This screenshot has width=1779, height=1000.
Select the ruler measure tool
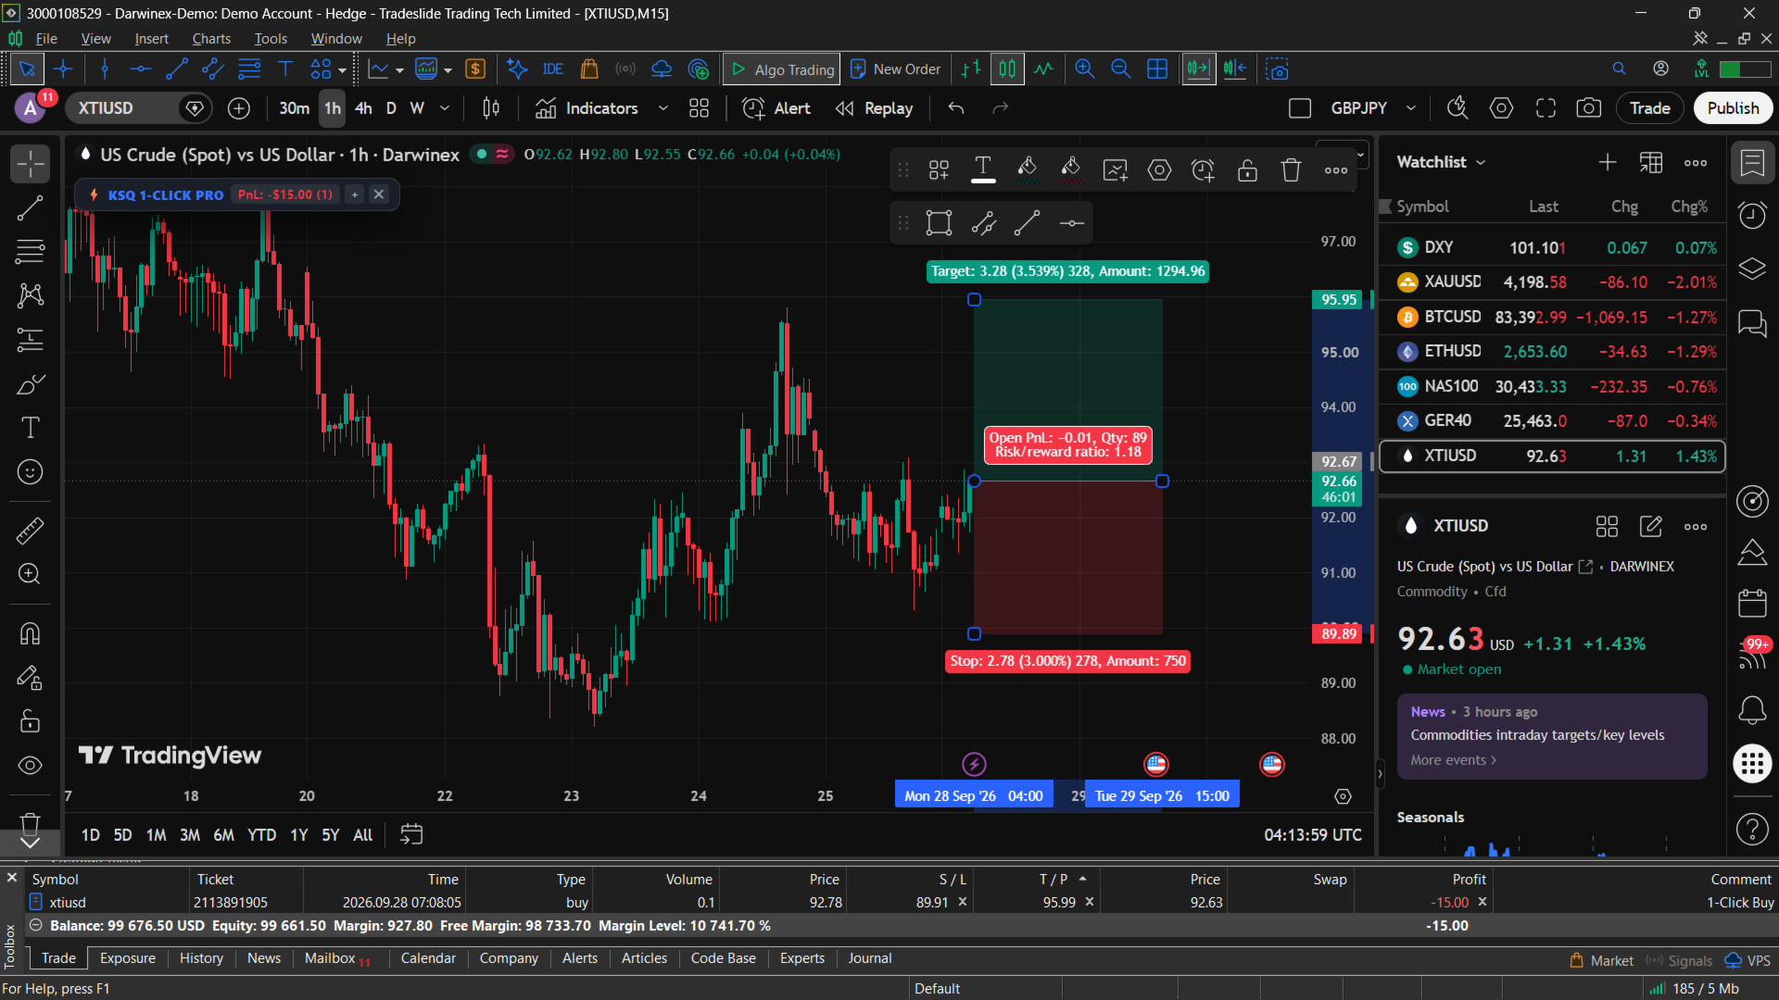click(x=30, y=531)
